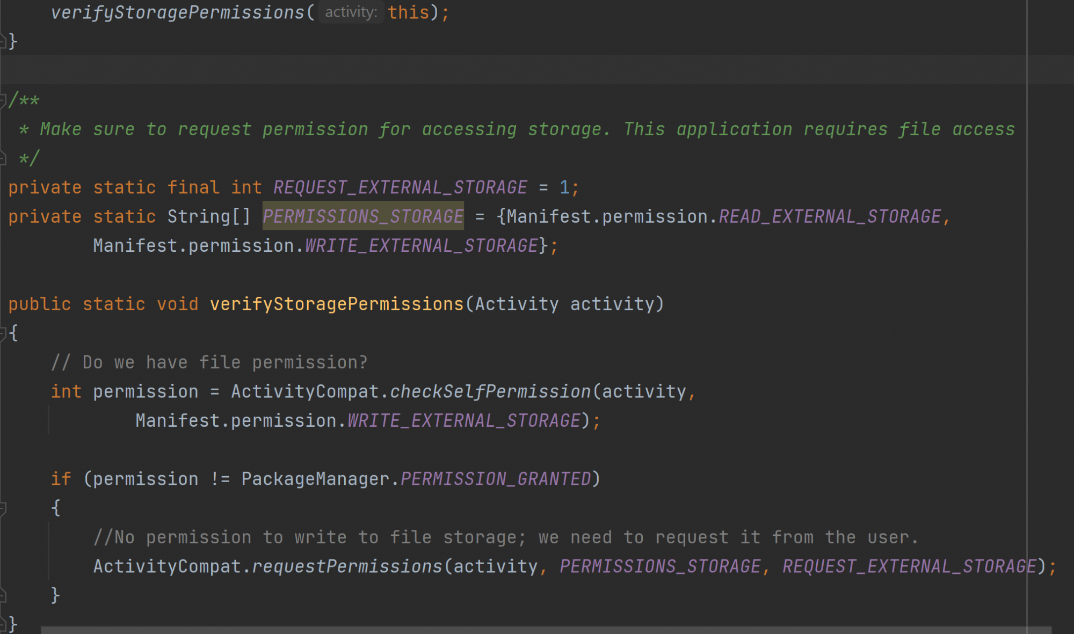Collapse the Javadoc comment fold marker at /**
This screenshot has width=1074, height=634.
click(x=3, y=100)
